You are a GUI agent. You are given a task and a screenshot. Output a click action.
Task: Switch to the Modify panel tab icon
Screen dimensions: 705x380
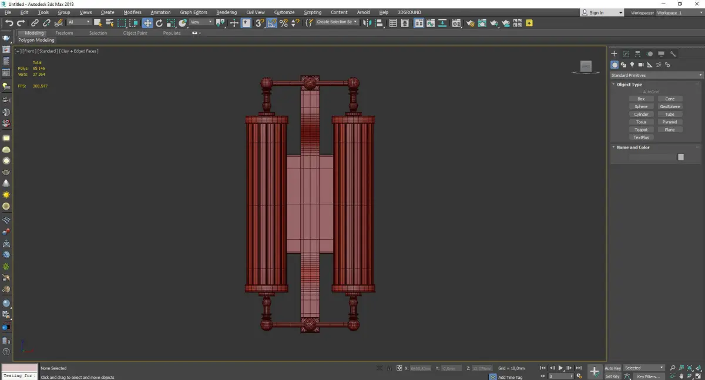pos(626,54)
